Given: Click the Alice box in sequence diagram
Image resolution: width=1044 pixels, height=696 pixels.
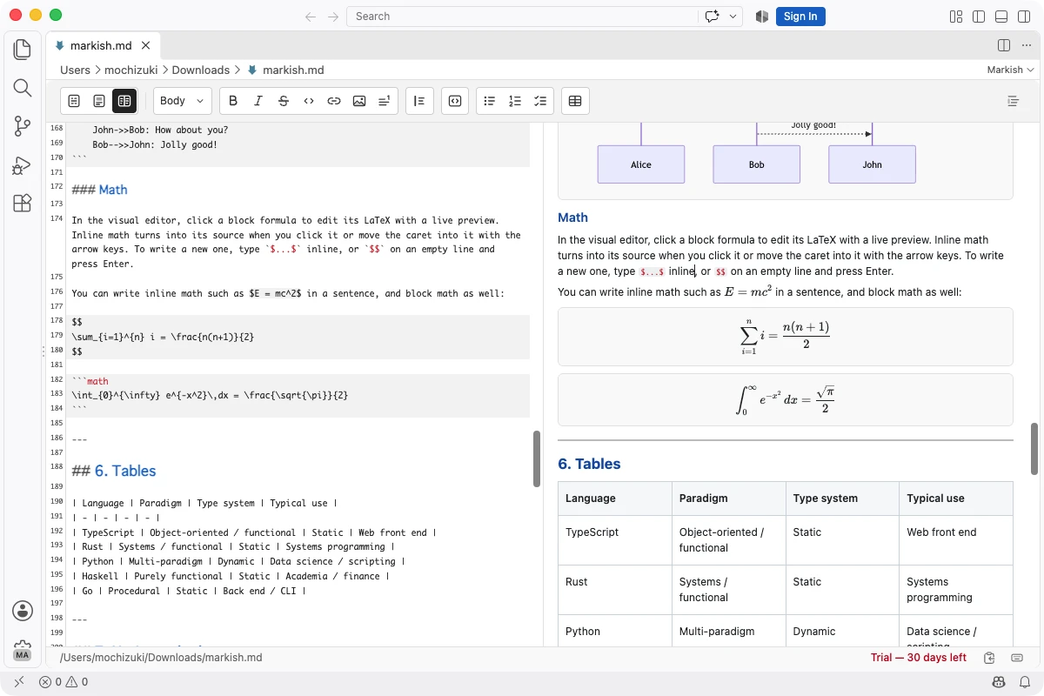Looking at the screenshot, I should pos(641,164).
